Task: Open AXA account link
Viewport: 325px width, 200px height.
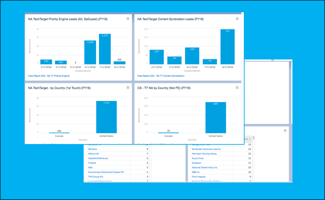Action: click(90, 167)
